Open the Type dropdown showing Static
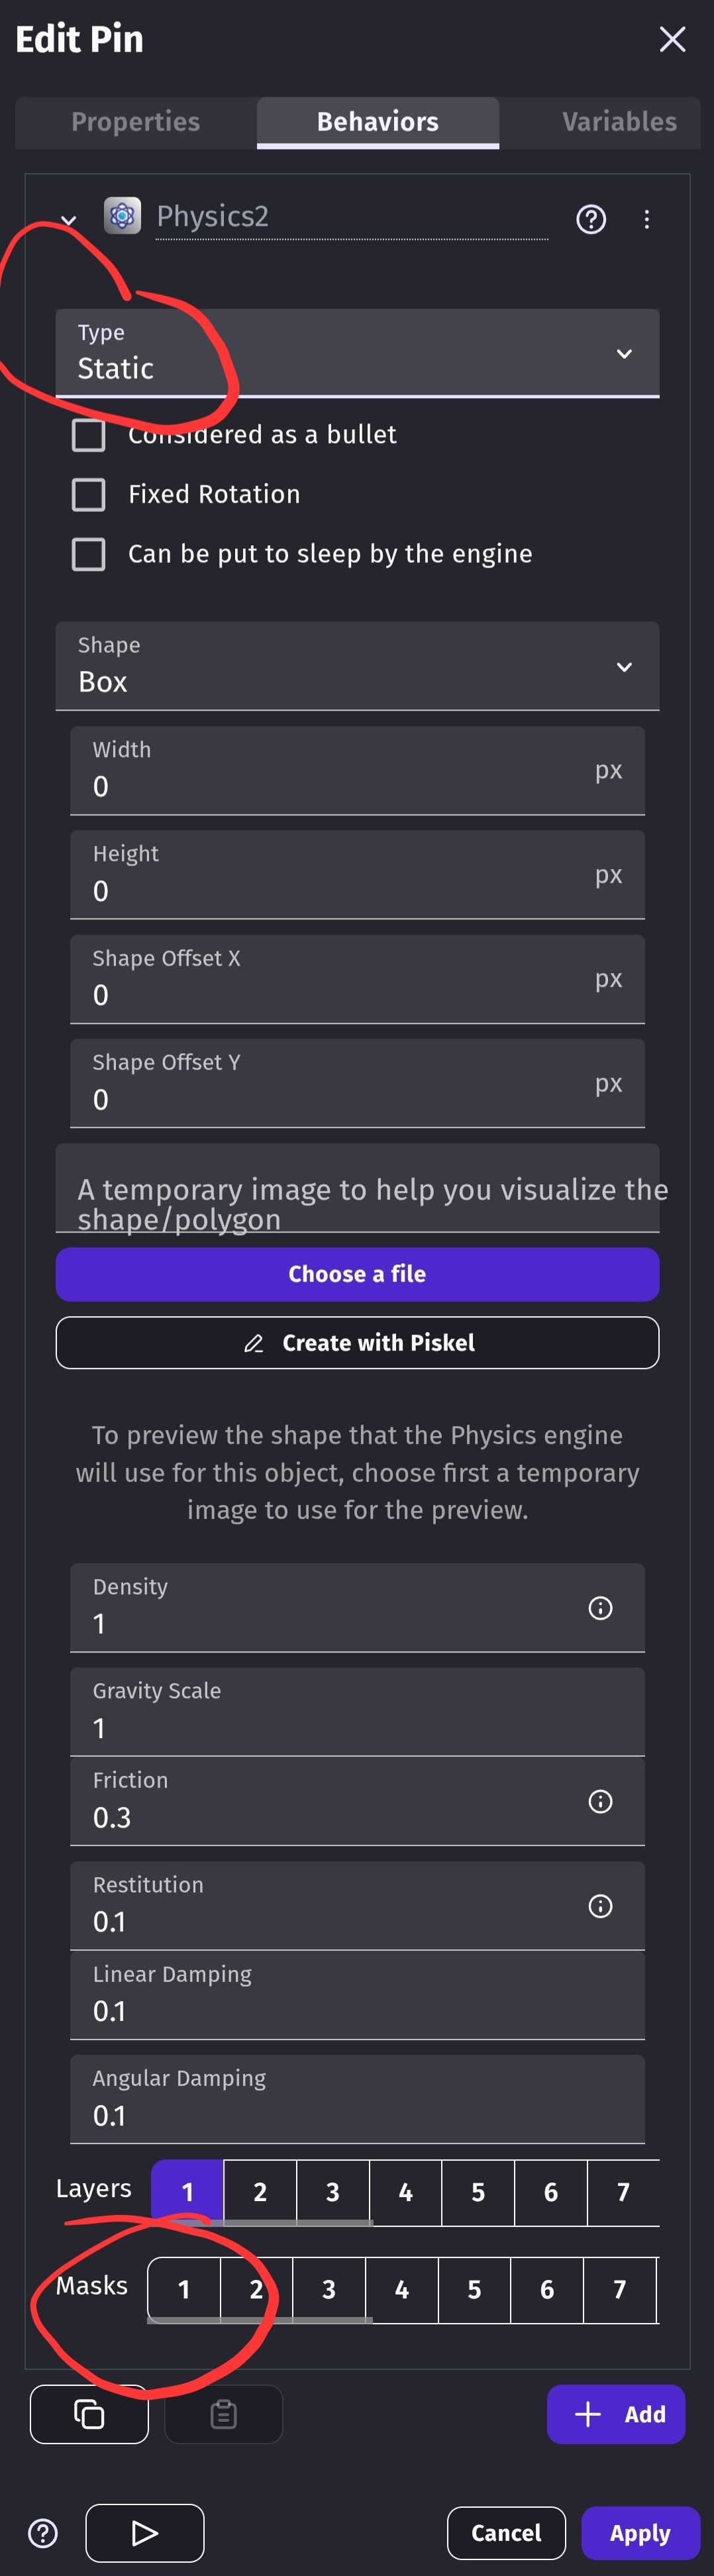The height and width of the screenshot is (2576, 714). point(357,353)
